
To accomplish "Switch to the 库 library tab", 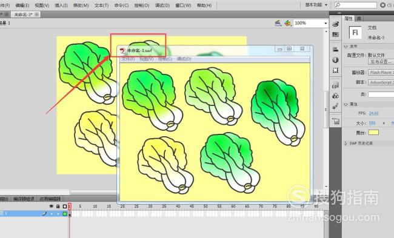I will [359, 18].
